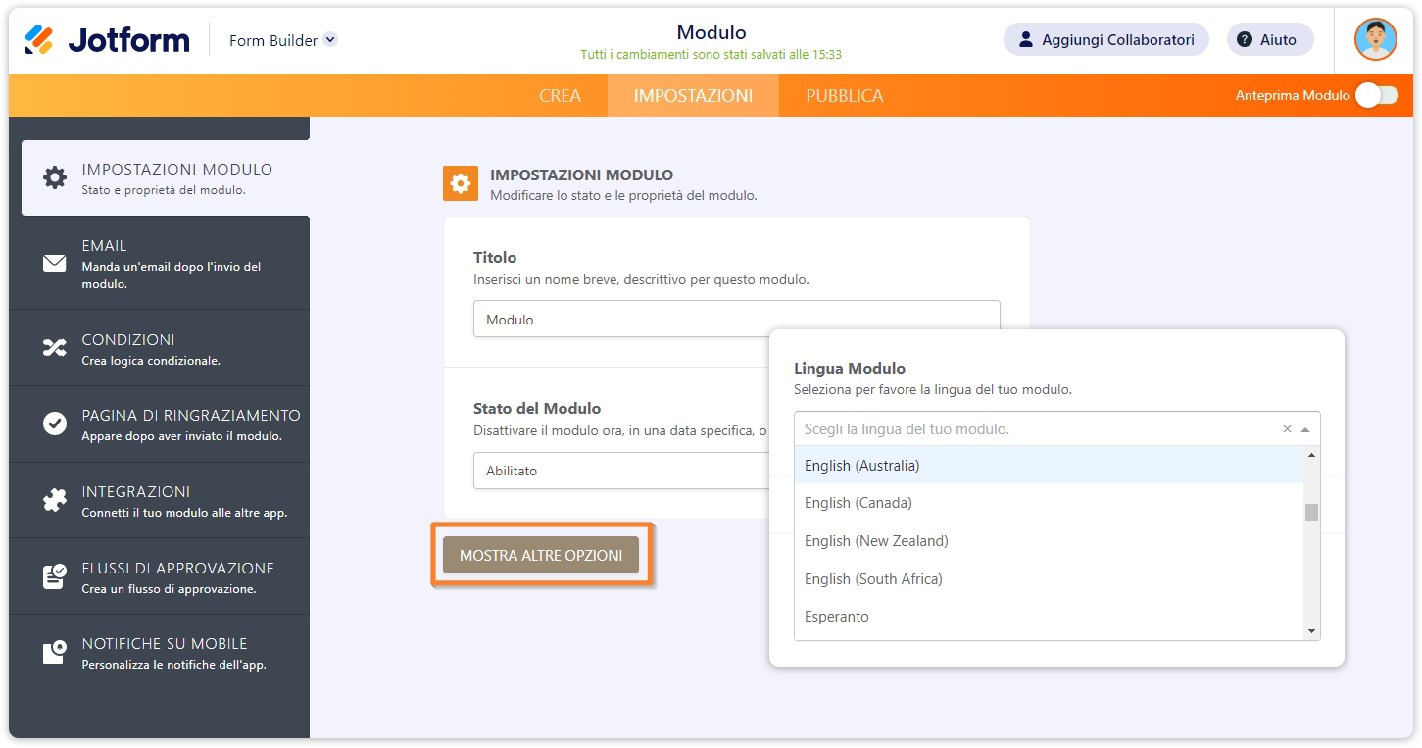Click the Jotform logo

(x=107, y=40)
